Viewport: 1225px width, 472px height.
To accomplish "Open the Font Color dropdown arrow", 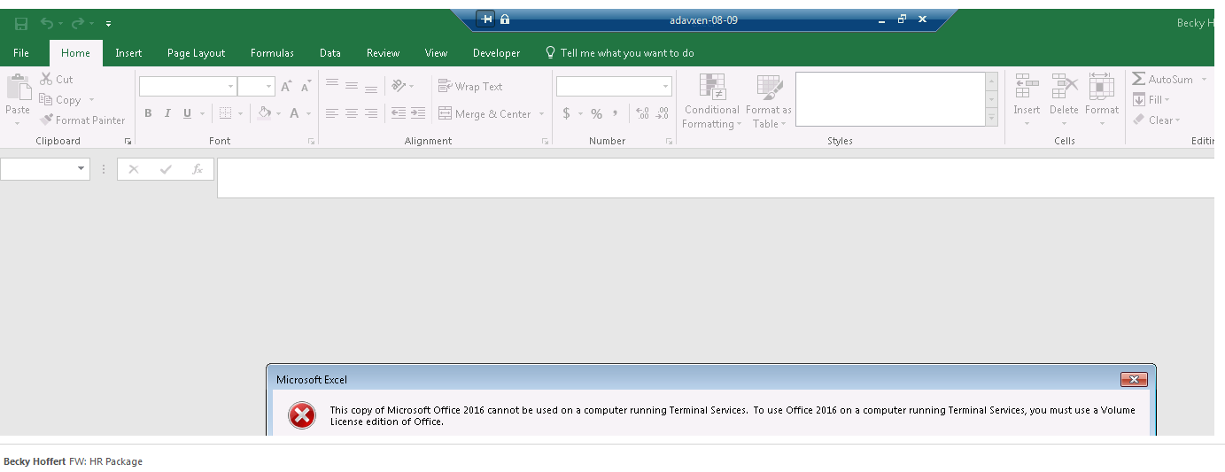I will click(308, 113).
